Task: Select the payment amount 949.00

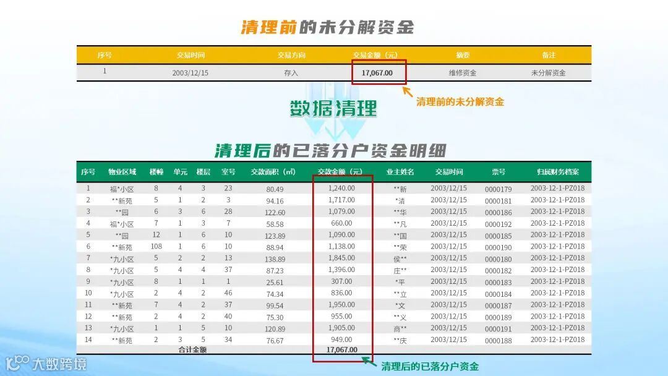Action: point(341,340)
